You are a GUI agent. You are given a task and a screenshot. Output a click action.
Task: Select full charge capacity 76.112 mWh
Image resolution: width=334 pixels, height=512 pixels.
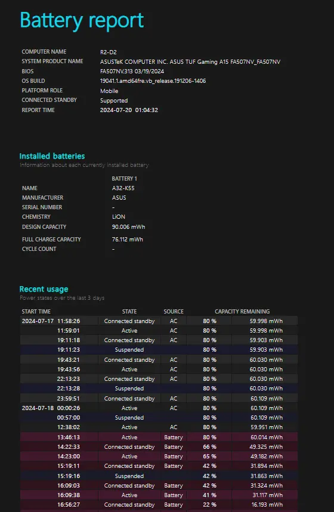128,240
